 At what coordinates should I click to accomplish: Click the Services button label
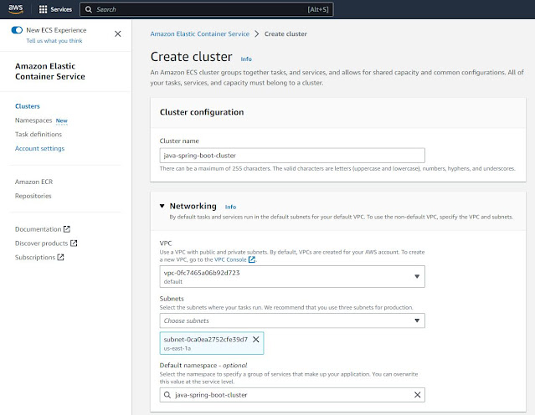pyautogui.click(x=61, y=9)
